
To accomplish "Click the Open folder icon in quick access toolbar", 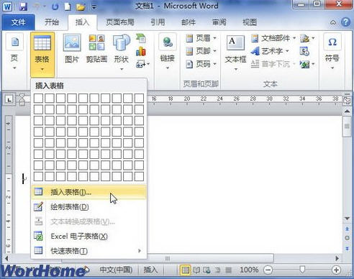I will [81, 7].
